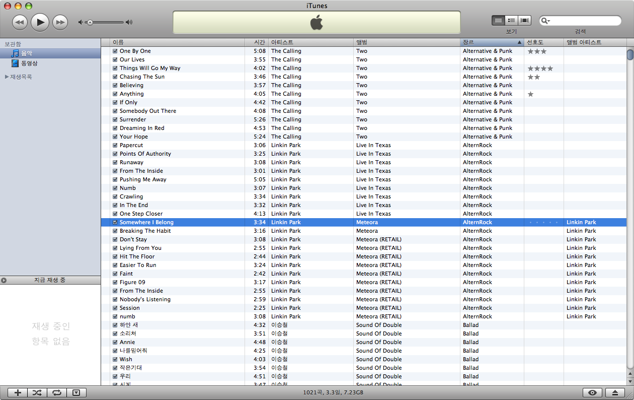
Task: Click Meteora (RETAIL) album in Faint row
Action: pos(379,274)
